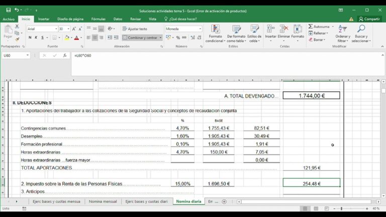Toggle Bold formatting (N) button
The height and width of the screenshot is (217, 386).
click(30, 38)
